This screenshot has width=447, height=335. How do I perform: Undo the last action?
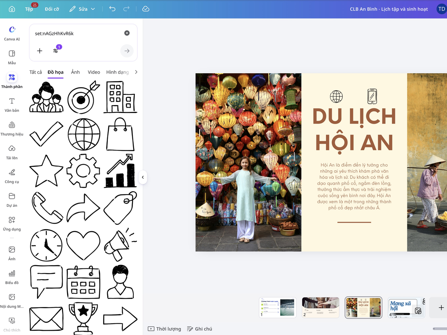[112, 9]
